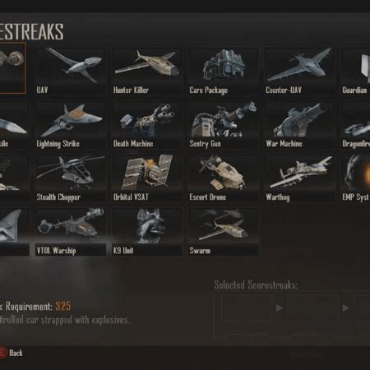The width and height of the screenshot is (370, 370).
Task: Pick the Swarm scorestreak
Action: click(223, 232)
